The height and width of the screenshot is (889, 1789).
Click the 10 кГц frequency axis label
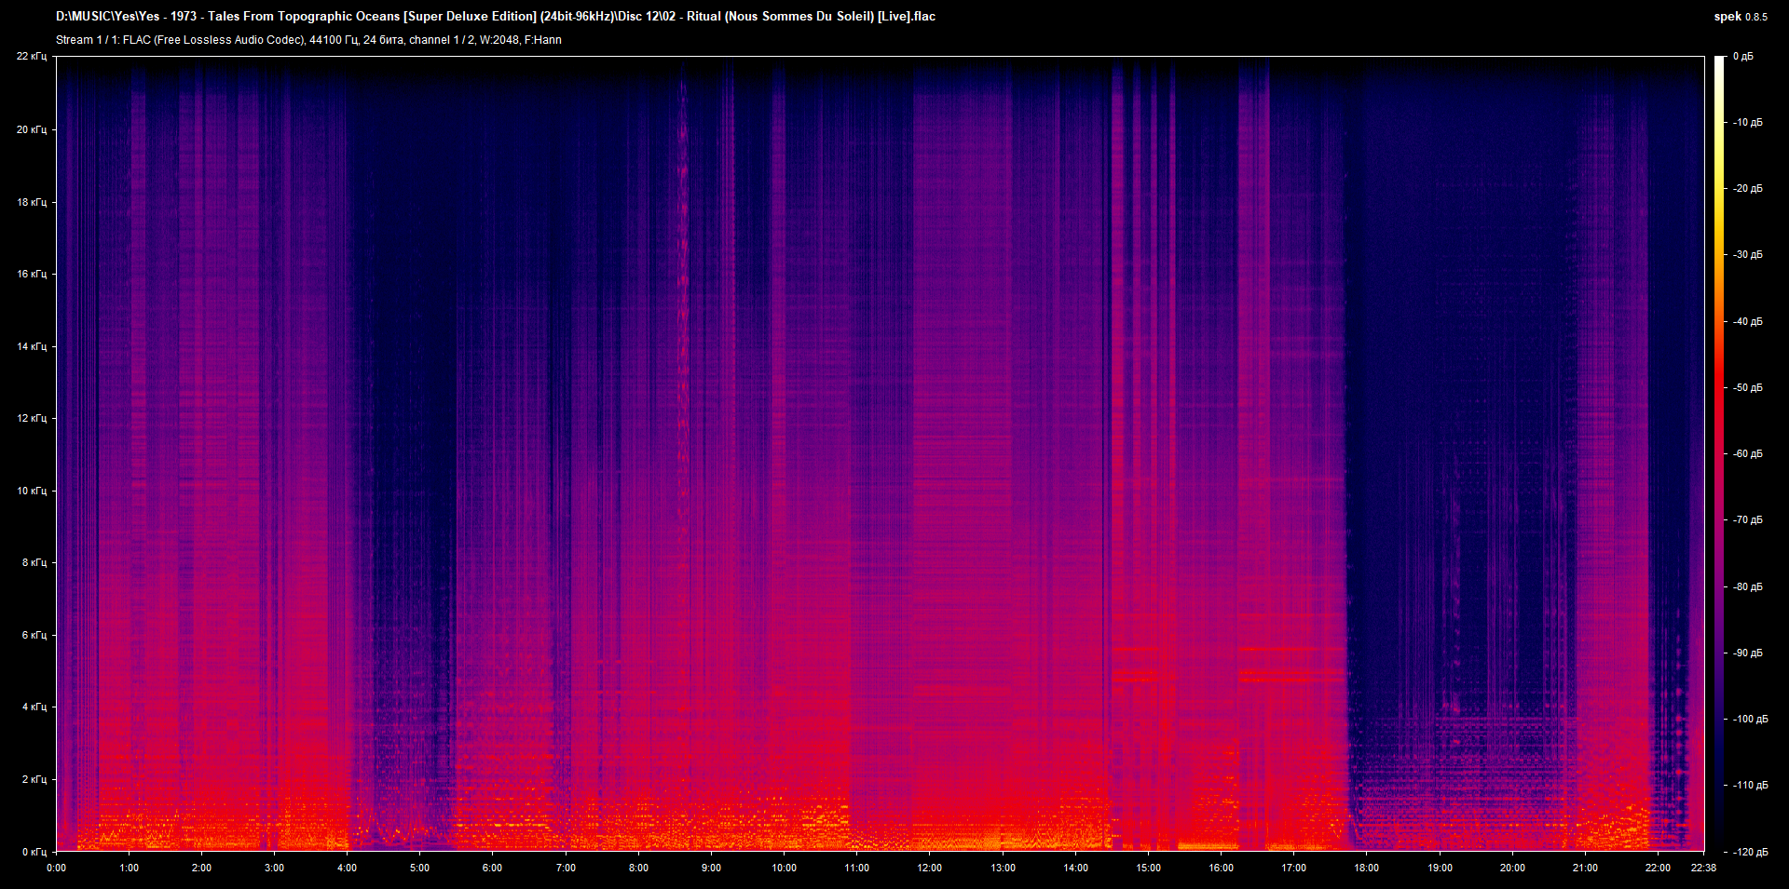pos(32,491)
